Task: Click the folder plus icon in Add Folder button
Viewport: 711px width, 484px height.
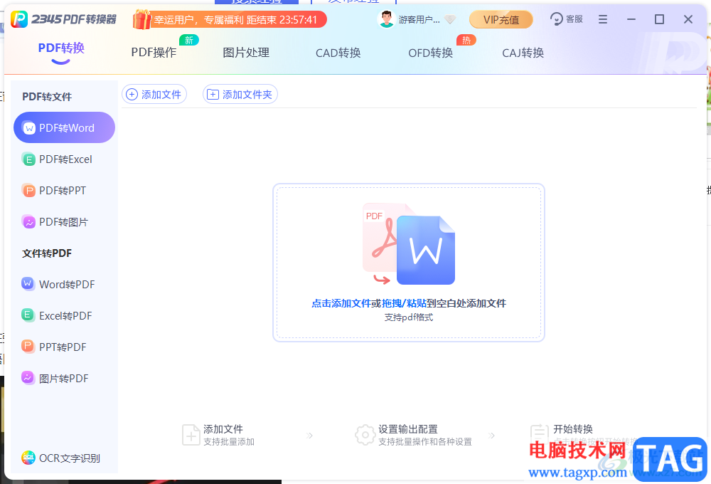Action: click(x=213, y=95)
